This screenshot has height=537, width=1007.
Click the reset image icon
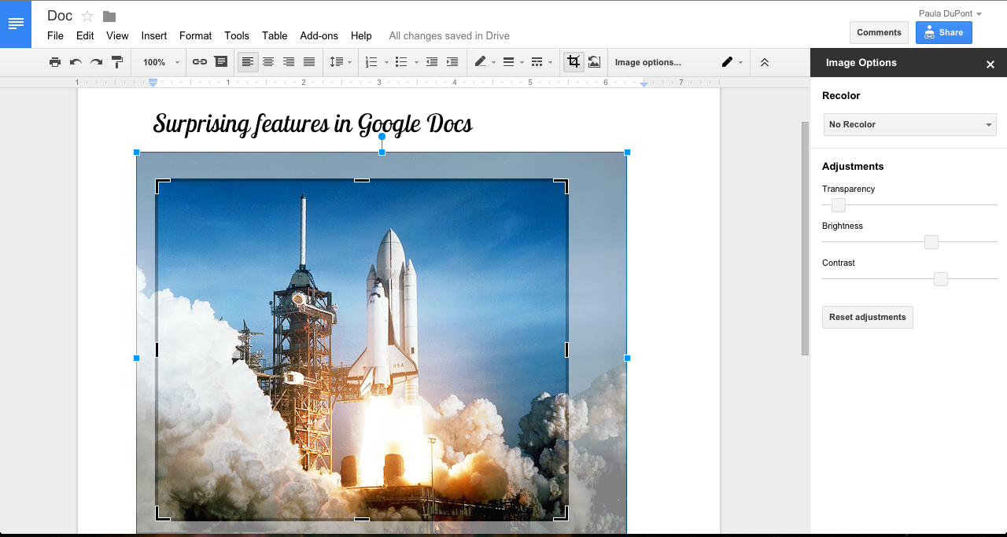point(595,62)
